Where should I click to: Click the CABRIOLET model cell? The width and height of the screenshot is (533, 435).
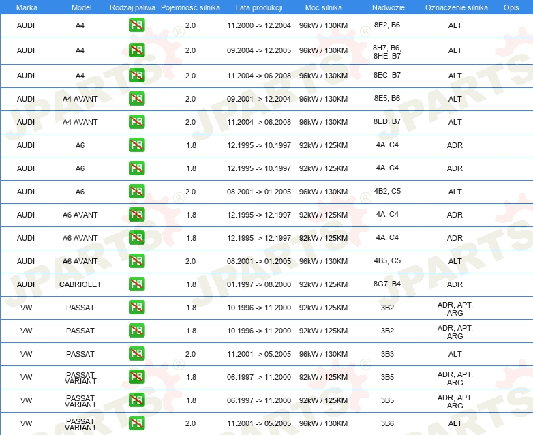80,284
